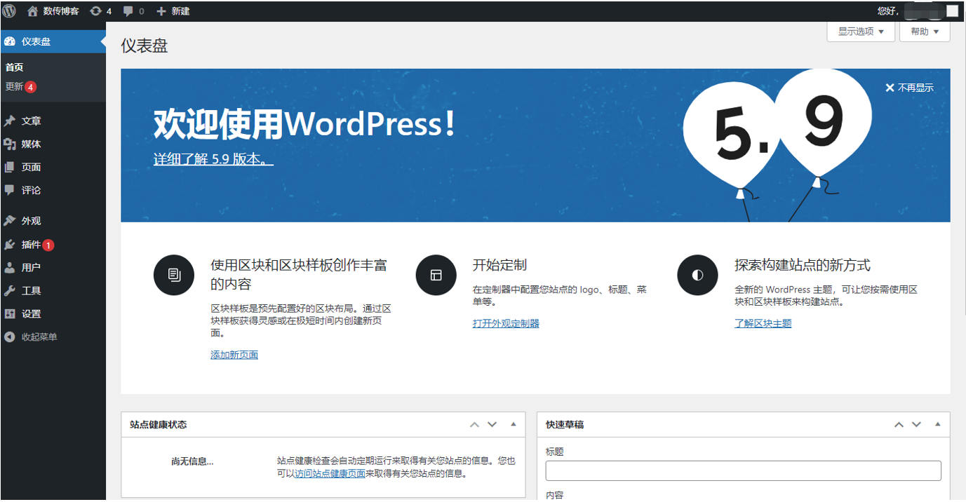The image size is (966, 502).
Task: Click the red badge on 更新
Action: (30, 87)
